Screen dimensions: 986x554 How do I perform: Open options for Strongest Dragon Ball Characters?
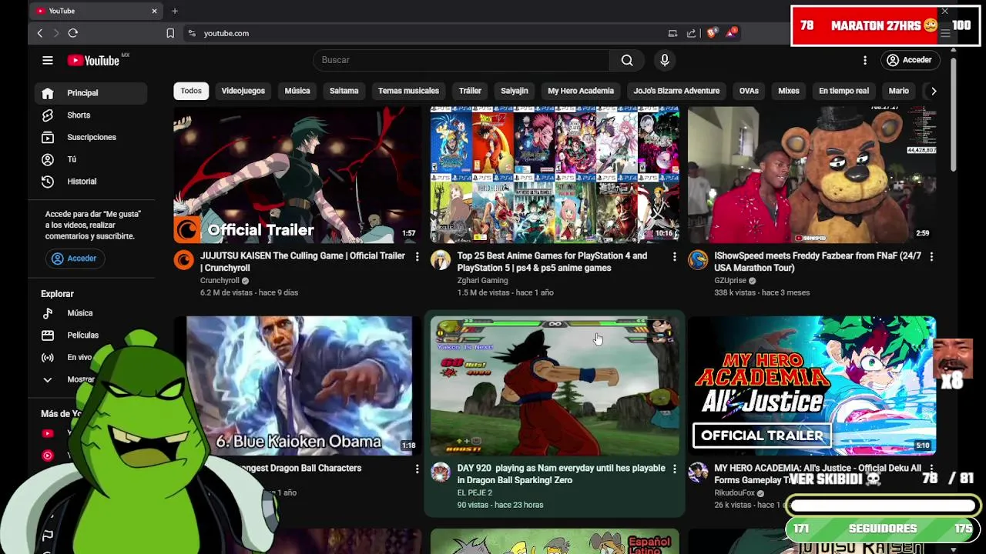point(417,469)
